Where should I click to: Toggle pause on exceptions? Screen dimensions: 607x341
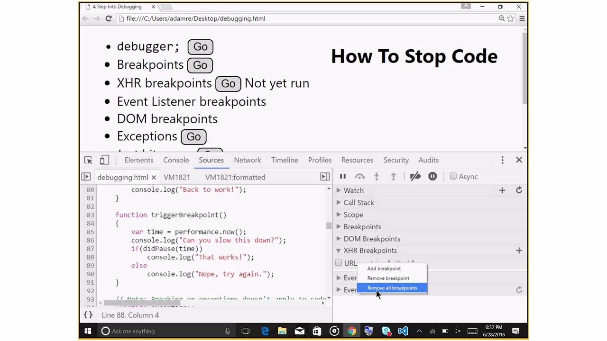pyautogui.click(x=432, y=177)
